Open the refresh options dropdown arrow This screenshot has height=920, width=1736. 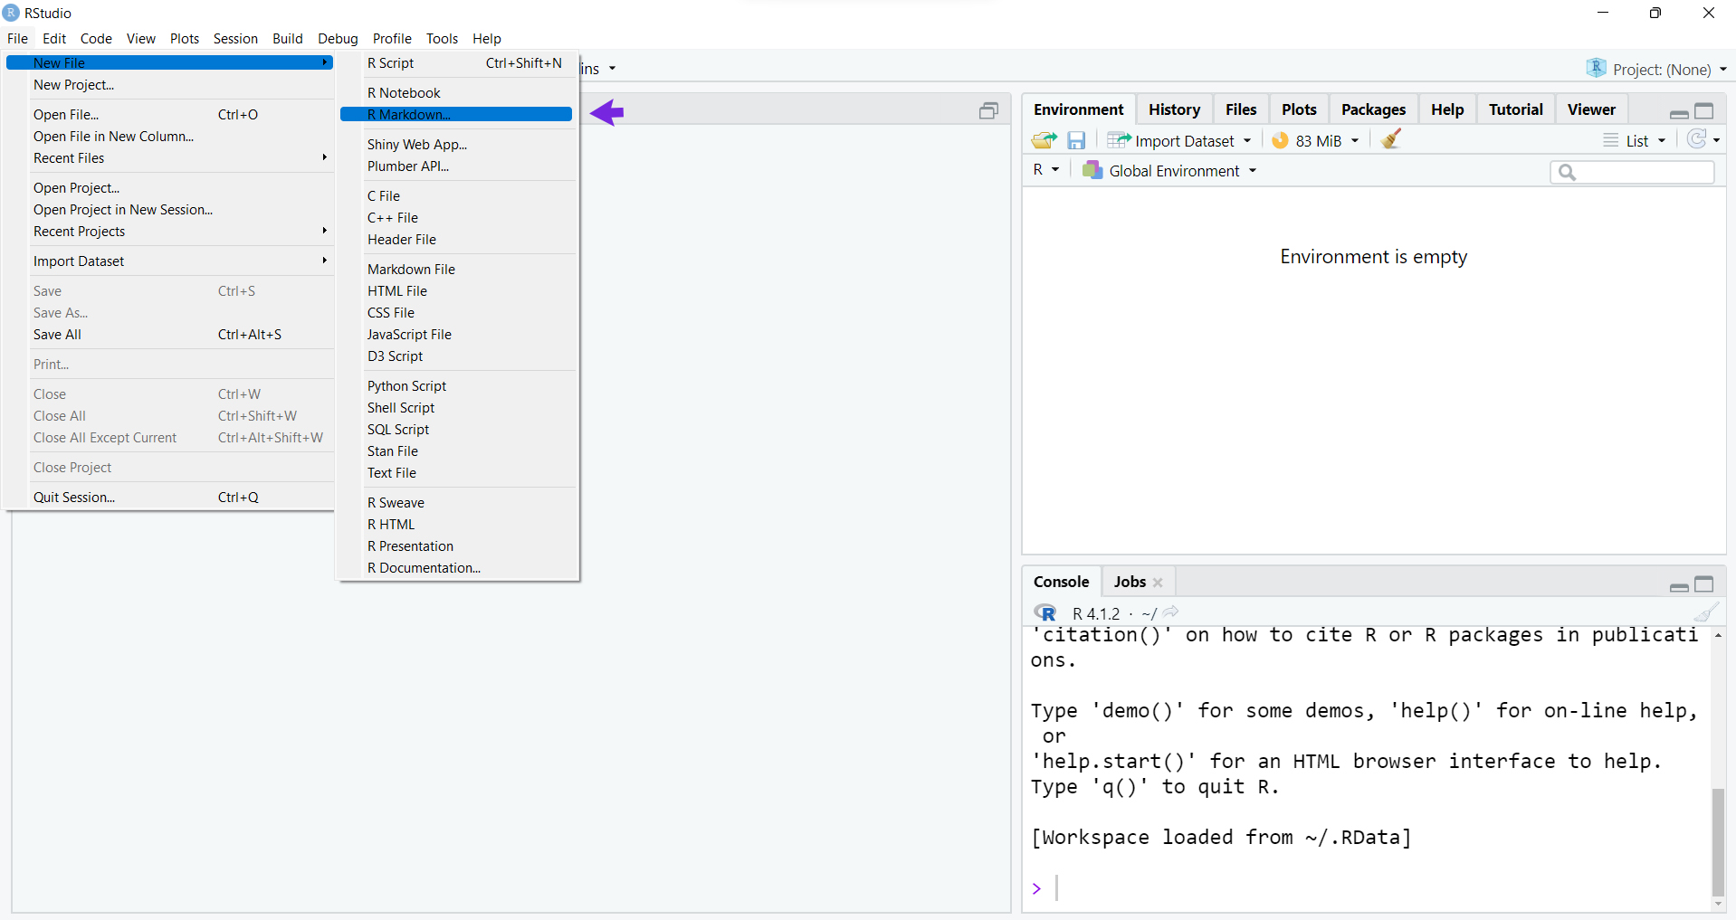point(1716,141)
